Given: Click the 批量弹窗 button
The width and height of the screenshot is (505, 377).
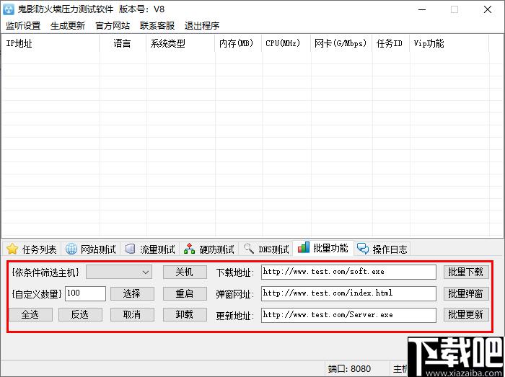Looking at the screenshot, I should (x=466, y=293).
